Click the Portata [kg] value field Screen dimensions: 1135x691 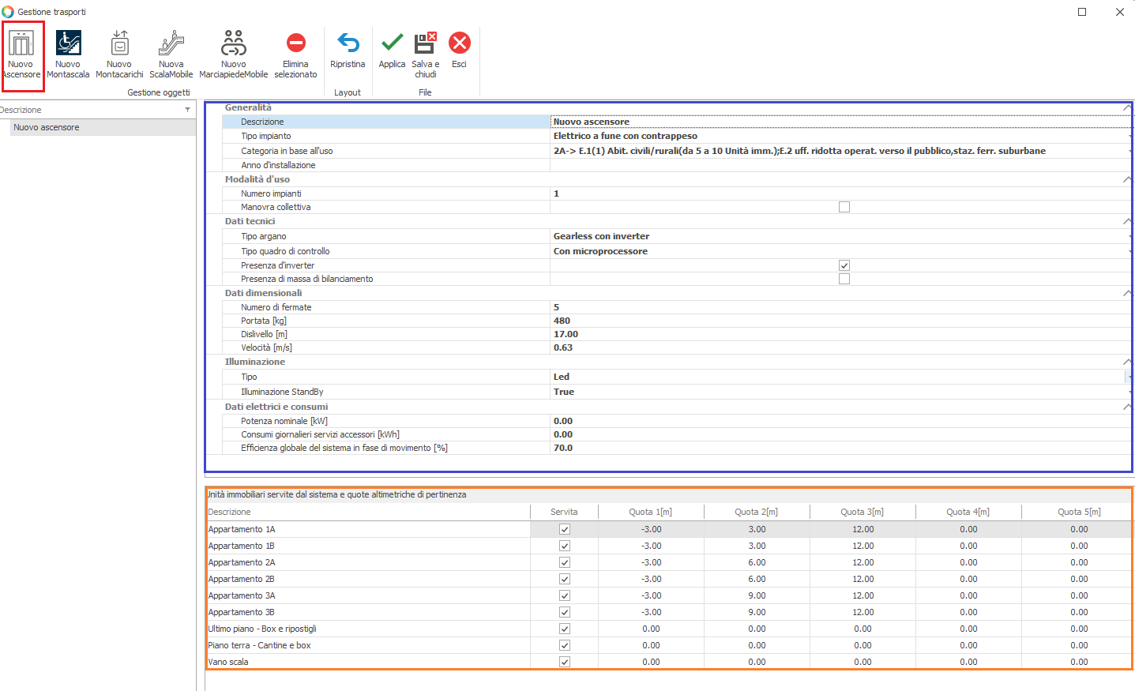(x=837, y=321)
